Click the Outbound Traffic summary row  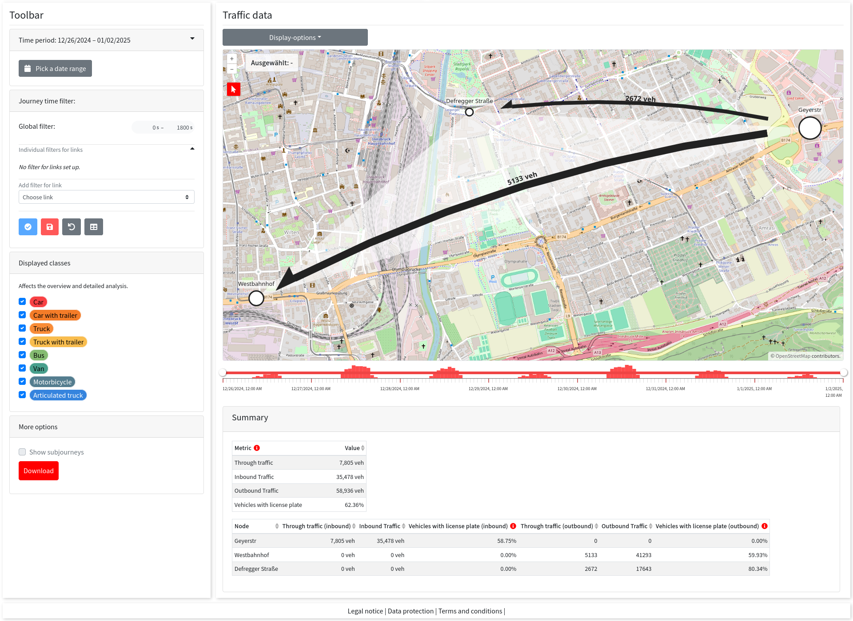click(299, 490)
